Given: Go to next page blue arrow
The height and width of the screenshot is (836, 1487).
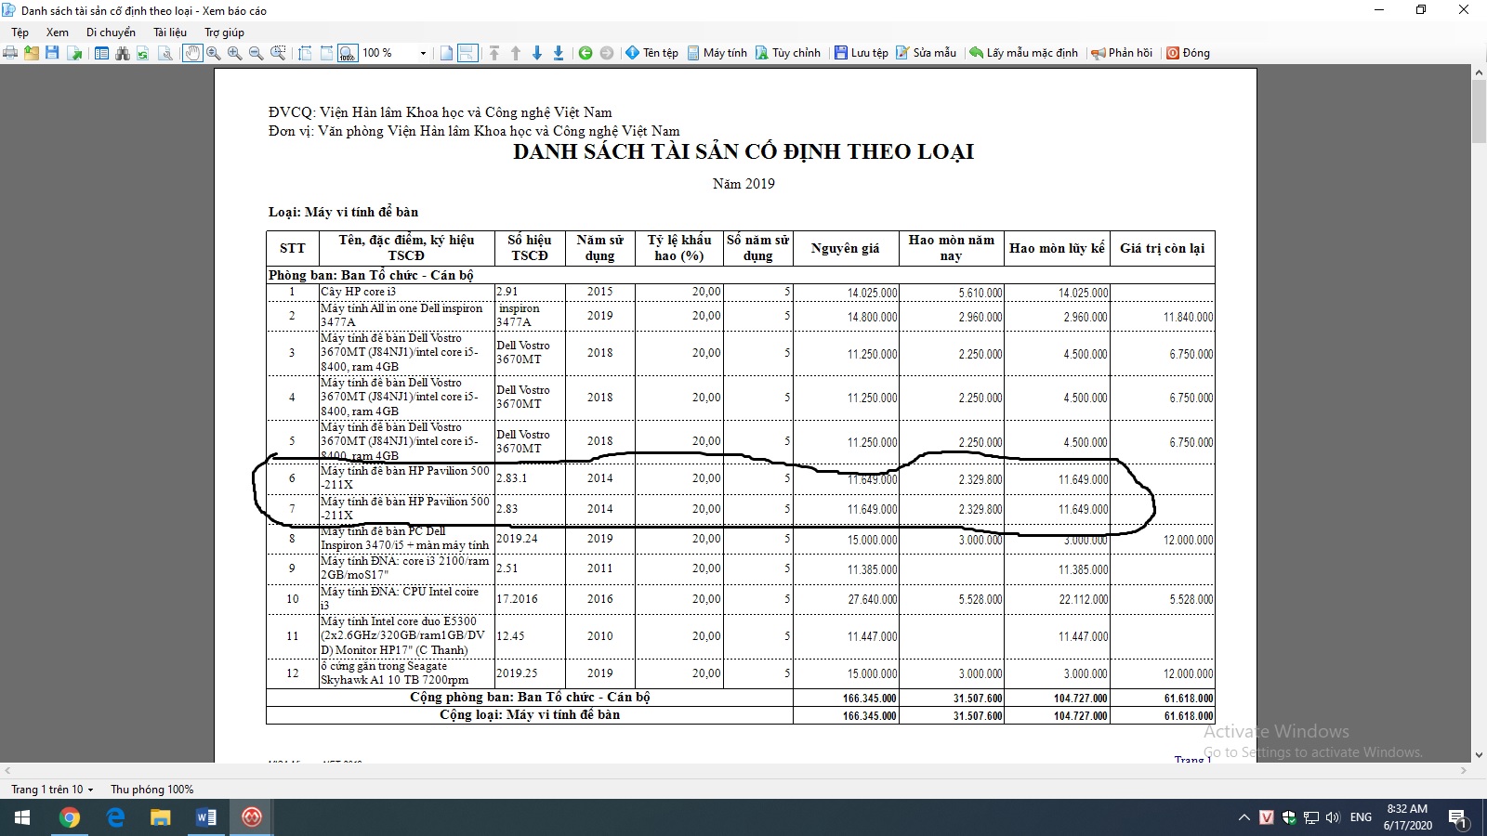Looking at the screenshot, I should click(537, 53).
